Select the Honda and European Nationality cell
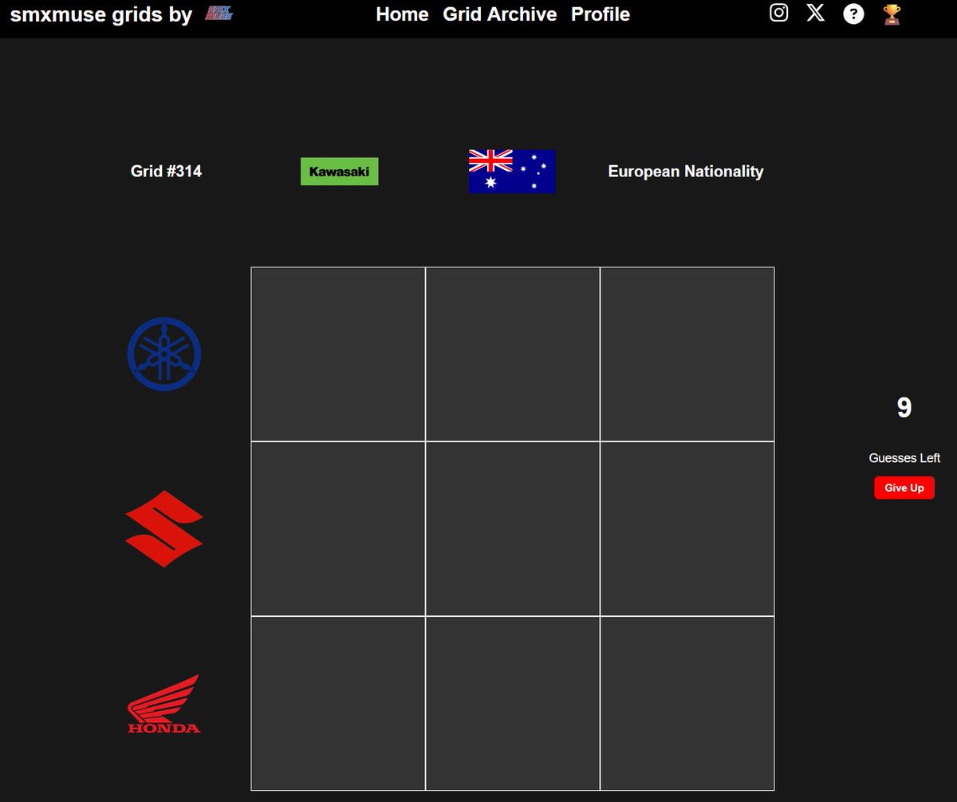Viewport: 957px width, 802px height. pos(687,704)
